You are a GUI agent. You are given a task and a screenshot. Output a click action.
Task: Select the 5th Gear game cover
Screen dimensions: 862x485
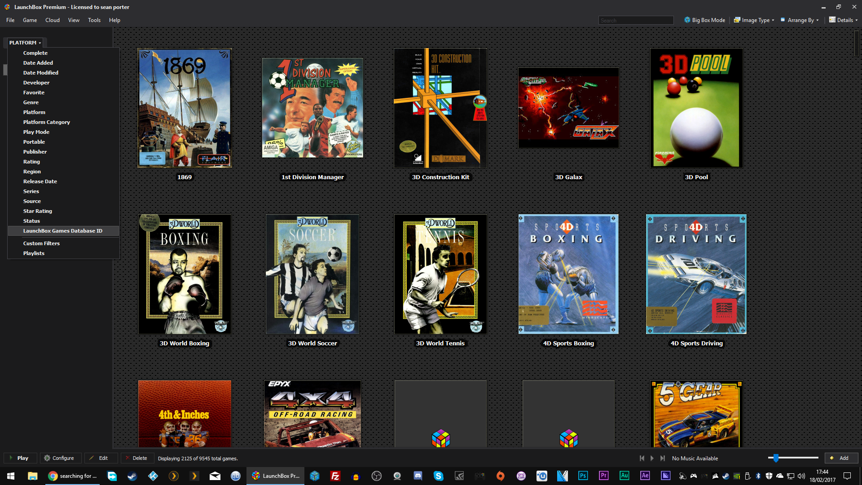click(x=696, y=414)
